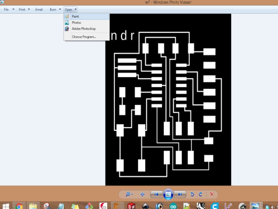The width and height of the screenshot is (278, 209).
Task: Click Choose Program... entry
Action: (87, 37)
